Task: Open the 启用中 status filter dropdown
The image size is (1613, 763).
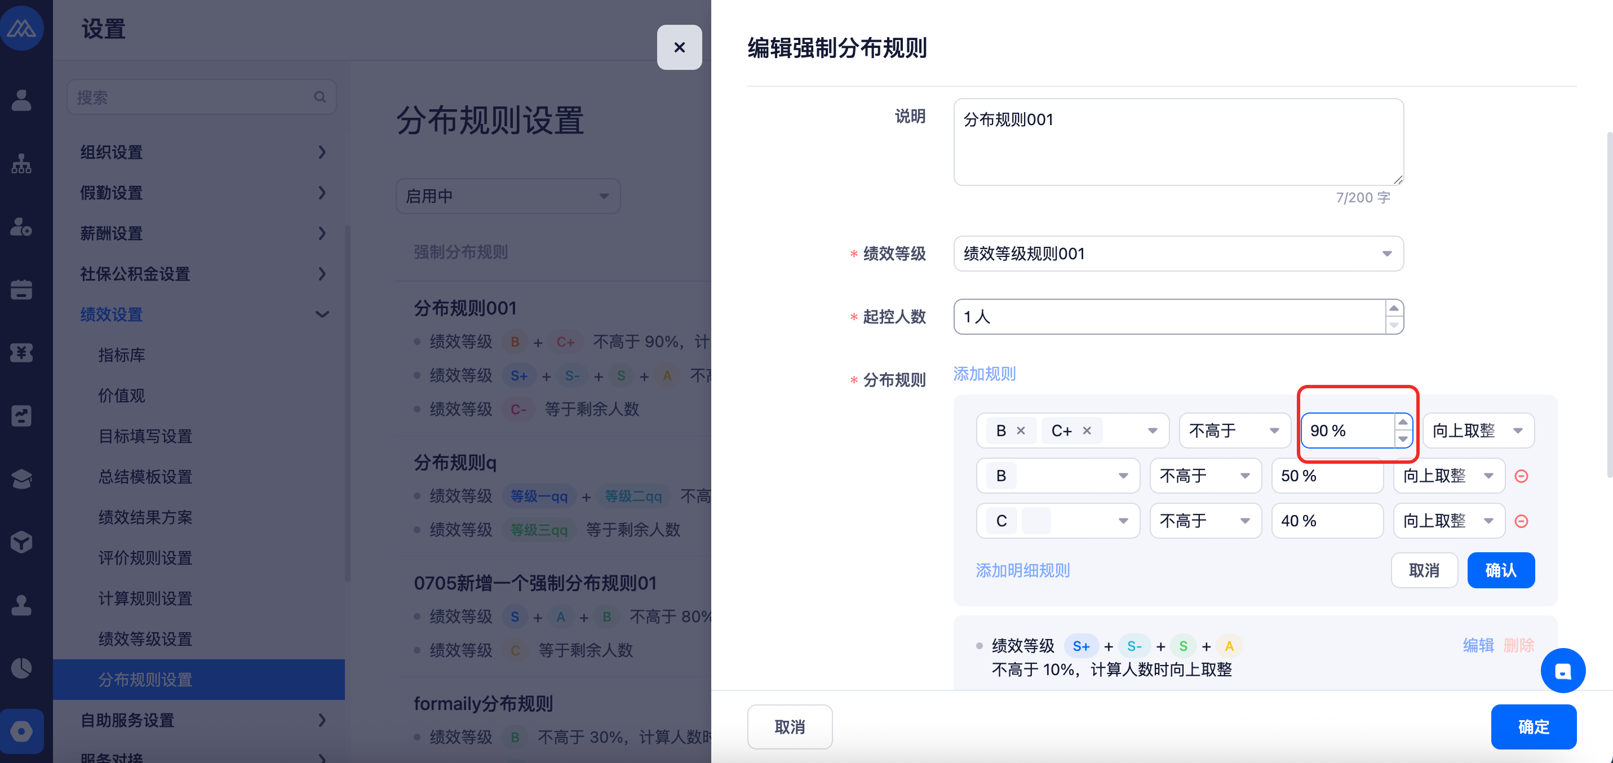Action: [x=508, y=196]
